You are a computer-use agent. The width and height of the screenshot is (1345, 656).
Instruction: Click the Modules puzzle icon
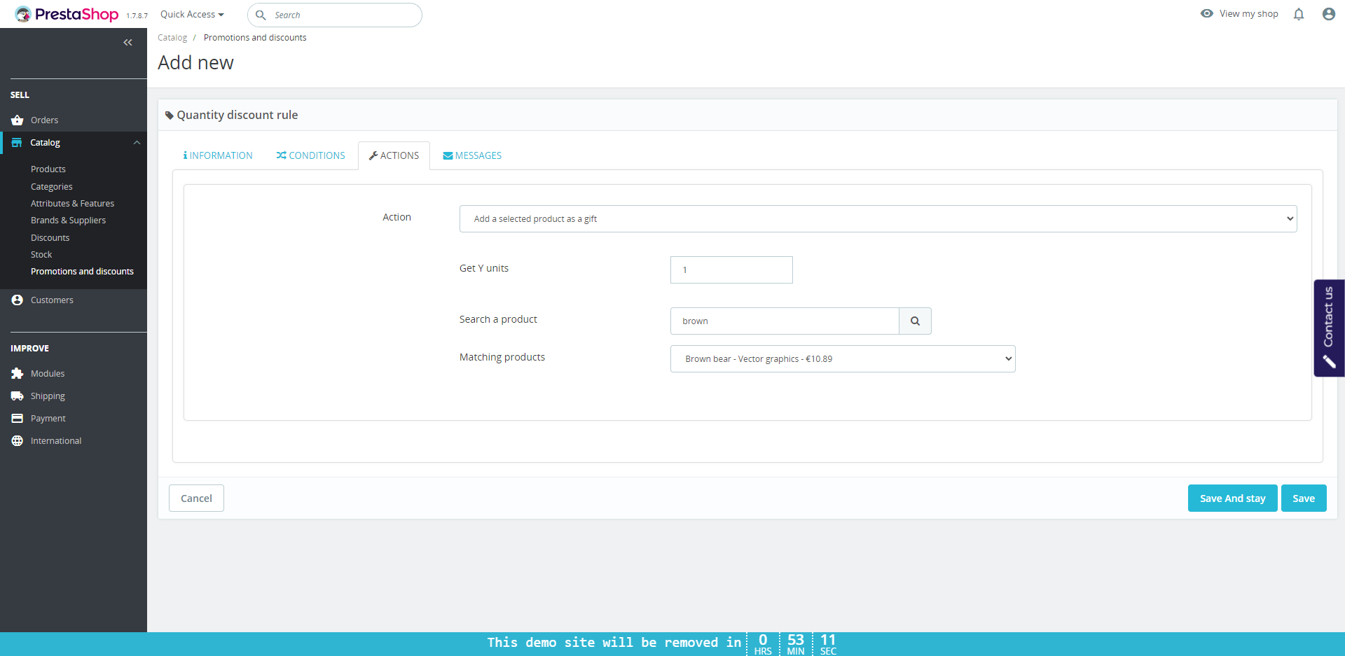point(18,374)
